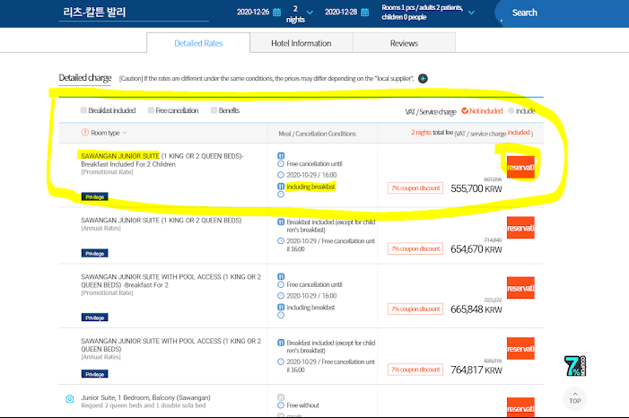Viewport: 629px width, 418px height.
Task: Expand the nights count dropdown arrow
Action: pos(310,13)
